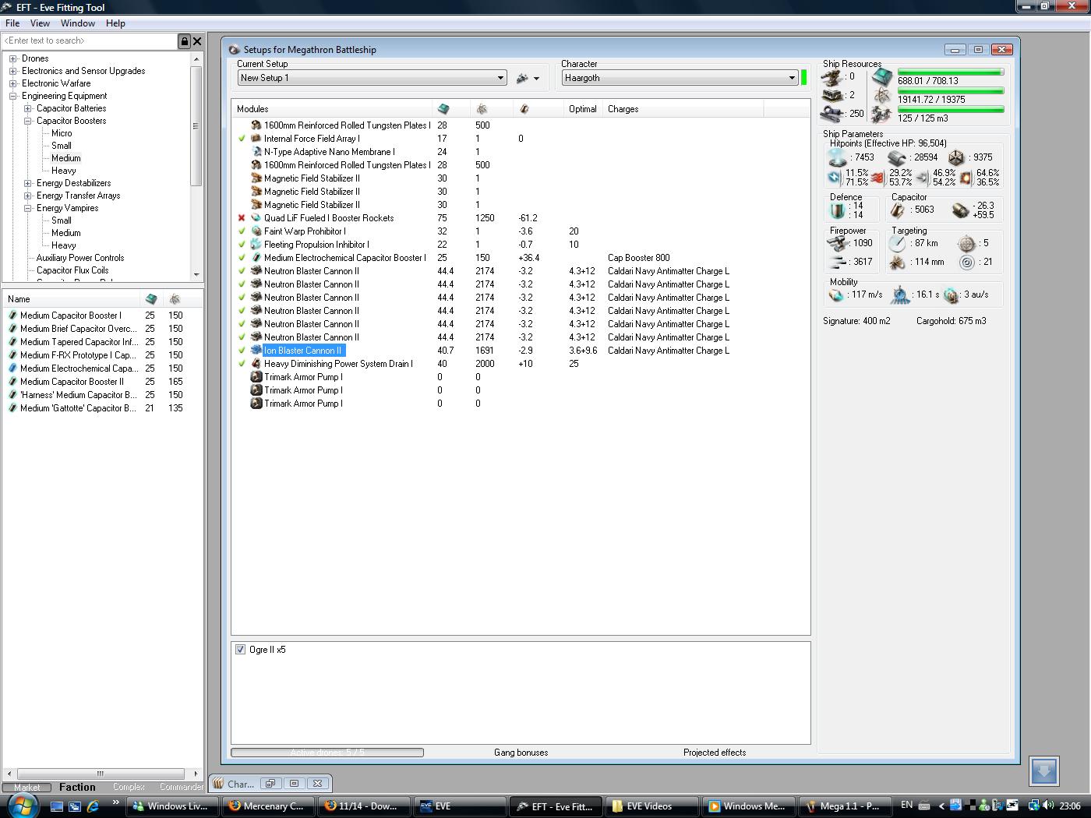Open the Window menu
Viewport: 1091px width, 818px height.
[x=78, y=23]
